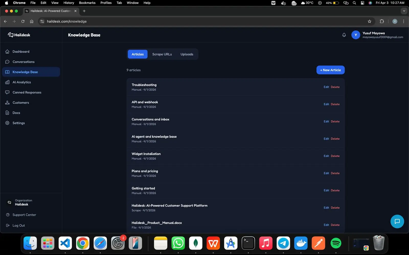Delete Haildesk_Product_Manual.docx entry

pyautogui.click(x=335, y=225)
